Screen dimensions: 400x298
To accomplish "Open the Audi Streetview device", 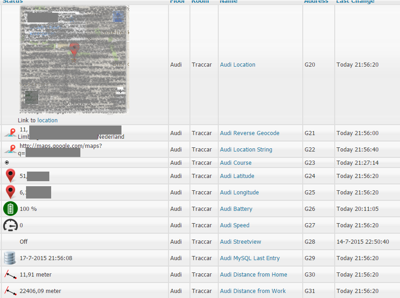I will [x=241, y=242].
